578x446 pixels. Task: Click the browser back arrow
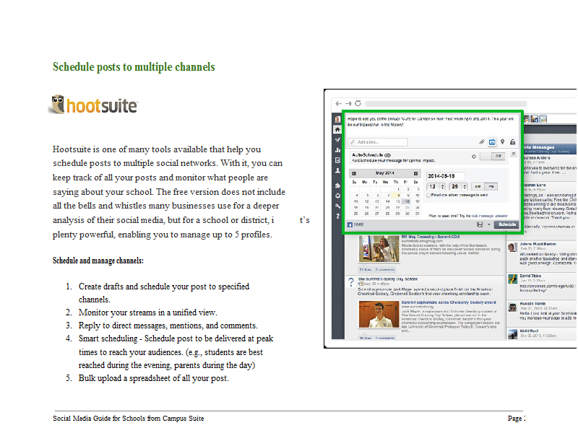(x=338, y=103)
